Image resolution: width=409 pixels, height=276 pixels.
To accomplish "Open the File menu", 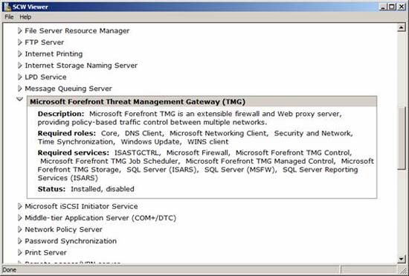I will pos(9,17).
